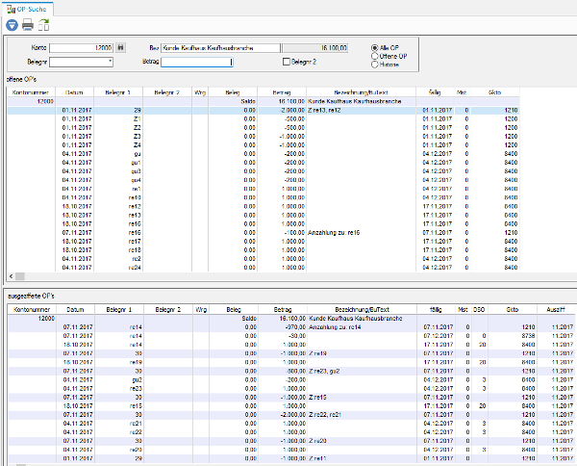Click Saldo 16.100,00 in offene OP's list
577x466 pixels.
tap(291, 101)
